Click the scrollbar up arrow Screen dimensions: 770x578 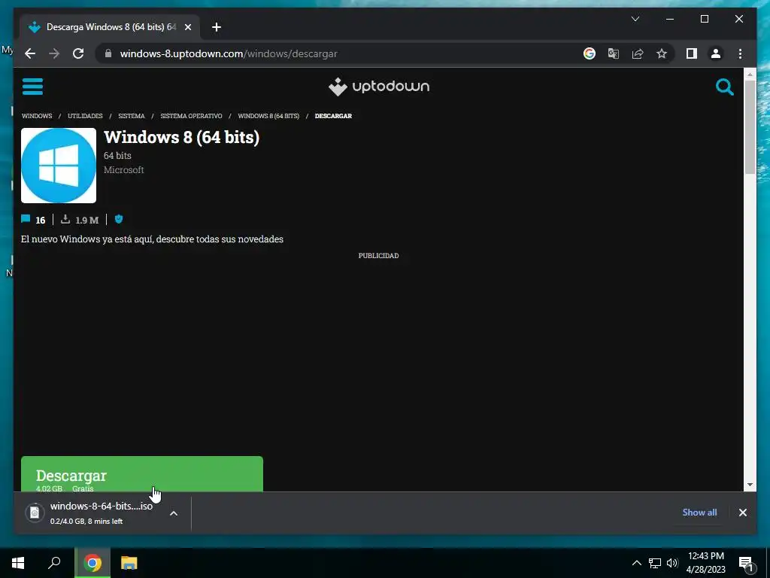[750, 75]
